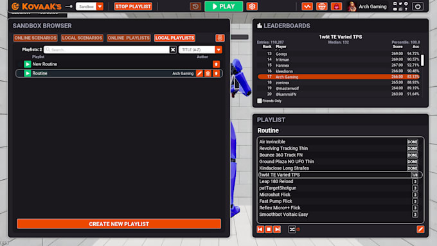This screenshot has width=437, height=246.
Task: Select the Routine playlist row
Action: (x=119, y=74)
